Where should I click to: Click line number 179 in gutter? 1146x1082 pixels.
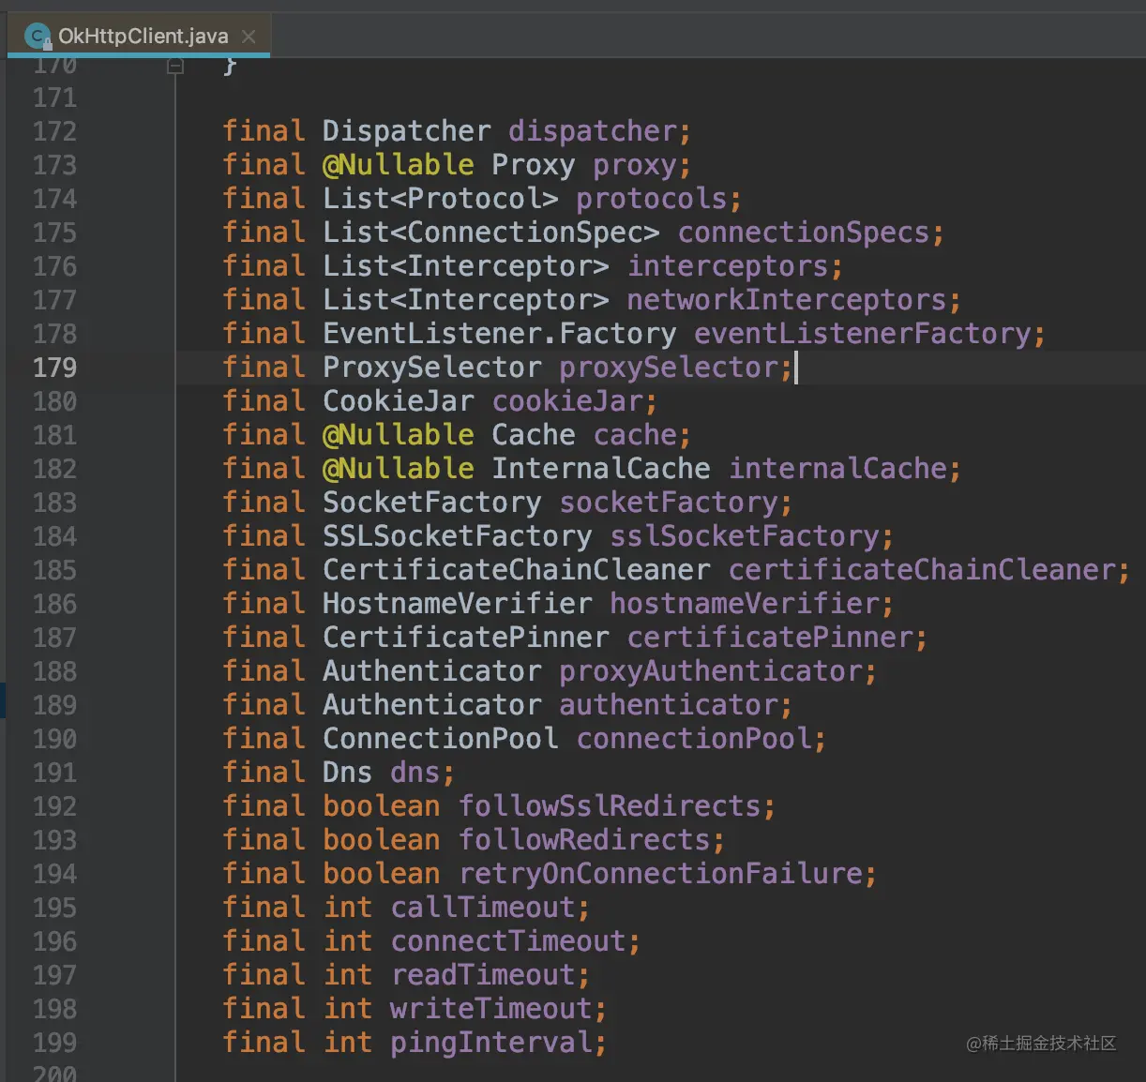(54, 368)
